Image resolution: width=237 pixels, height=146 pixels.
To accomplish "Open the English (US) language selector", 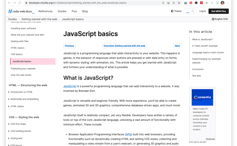I will (220, 19).
